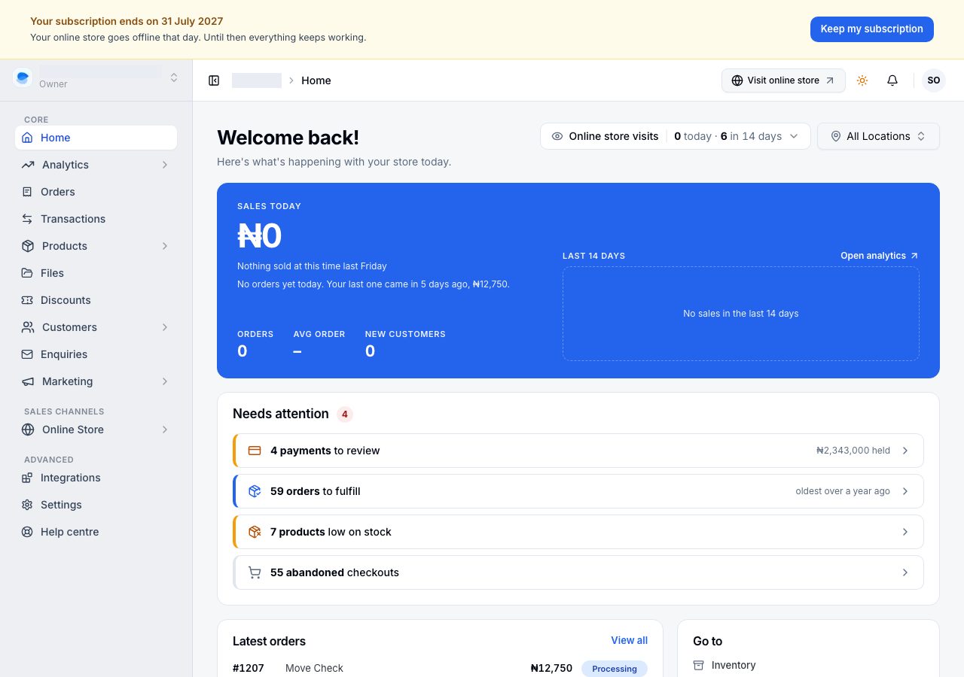Toggle the sun theme icon

click(862, 80)
